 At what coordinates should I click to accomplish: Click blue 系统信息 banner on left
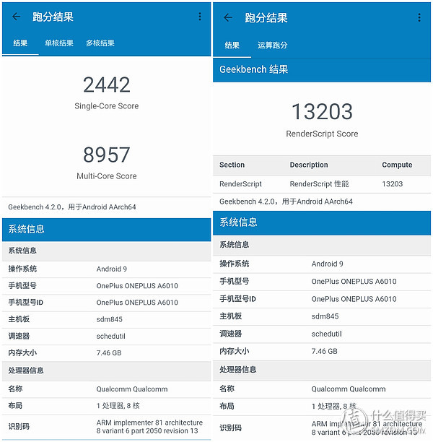[x=107, y=229]
